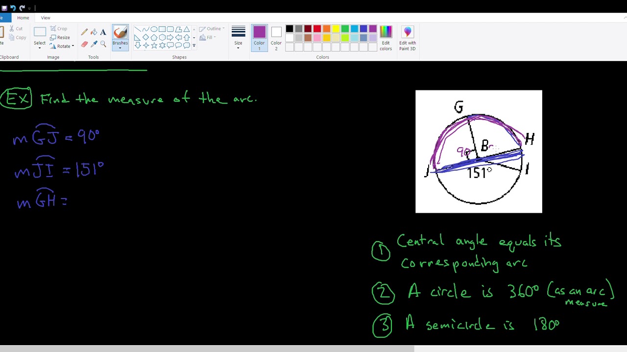This screenshot has width=627, height=352.
Task: Select the Fill with color bucket tool
Action: pos(94,32)
